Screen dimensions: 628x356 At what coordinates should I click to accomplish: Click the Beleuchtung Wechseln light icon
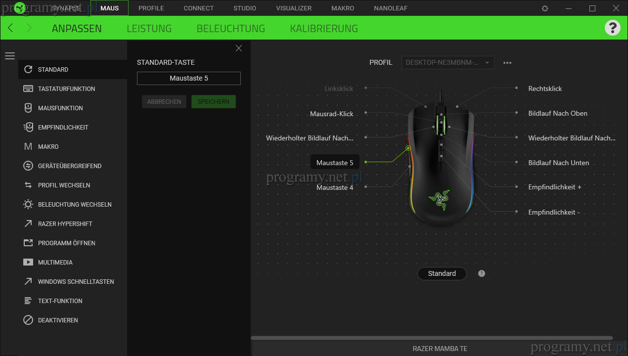(28, 204)
